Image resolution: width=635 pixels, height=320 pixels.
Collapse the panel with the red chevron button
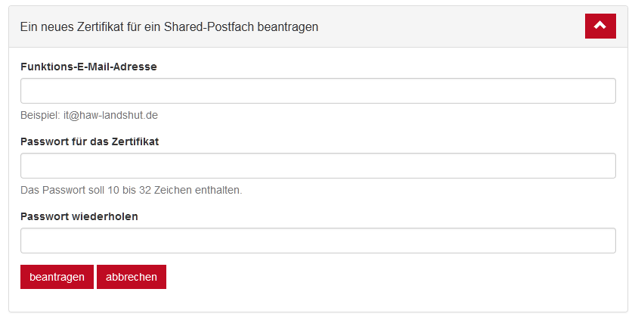pos(600,26)
